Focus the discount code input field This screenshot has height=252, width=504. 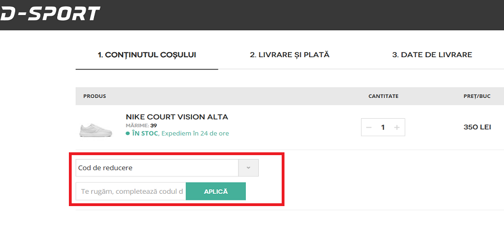(x=131, y=192)
